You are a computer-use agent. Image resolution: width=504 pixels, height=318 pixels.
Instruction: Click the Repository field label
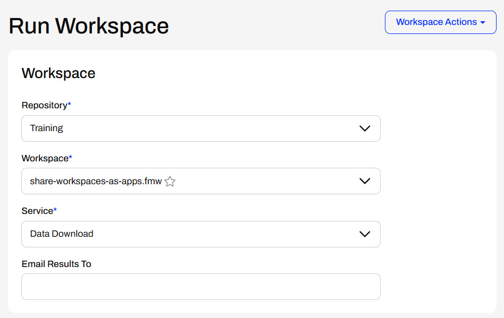click(45, 105)
